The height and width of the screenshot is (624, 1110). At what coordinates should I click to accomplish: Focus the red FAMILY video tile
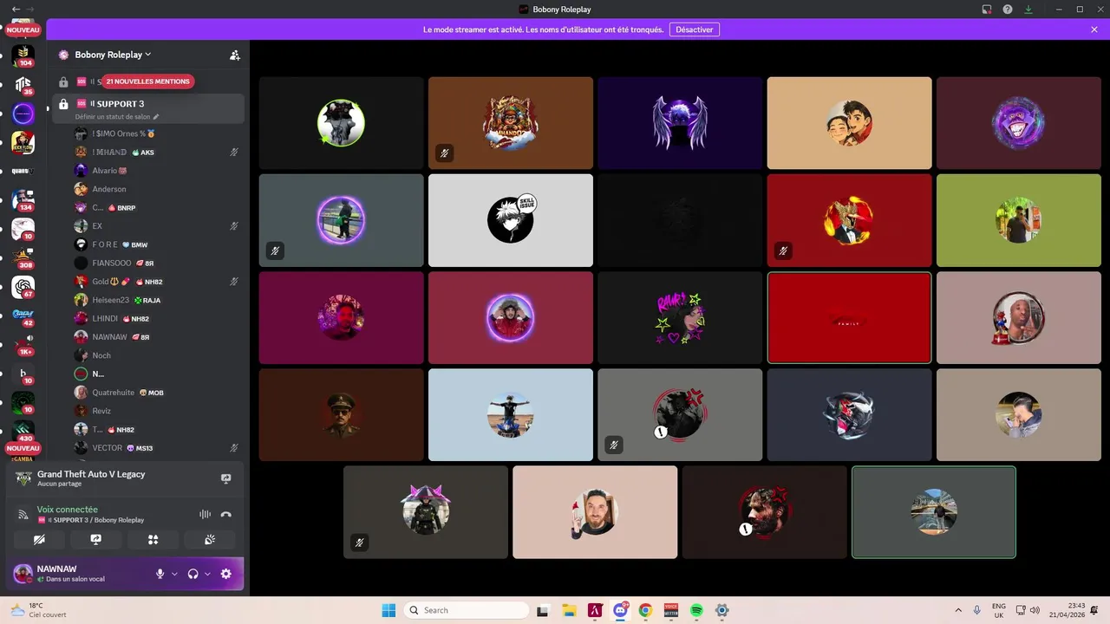[x=849, y=317]
